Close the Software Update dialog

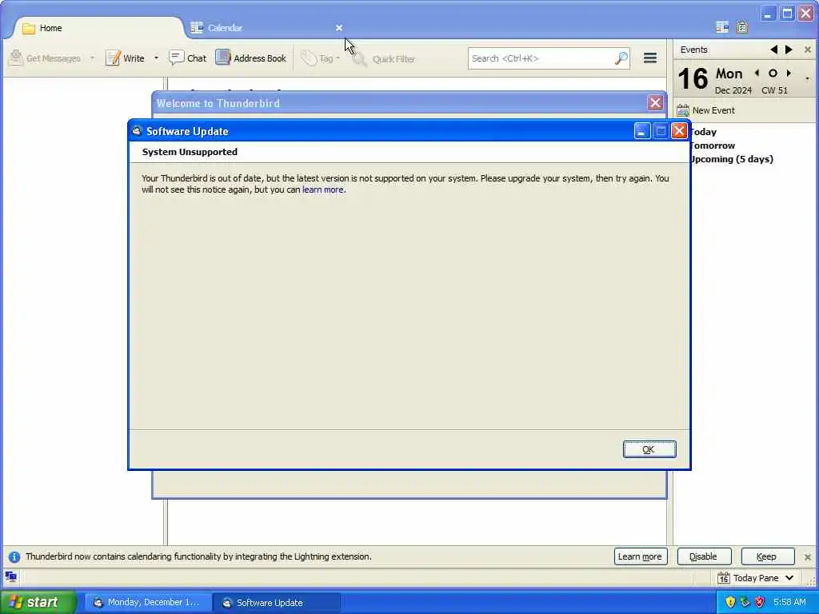(x=678, y=131)
